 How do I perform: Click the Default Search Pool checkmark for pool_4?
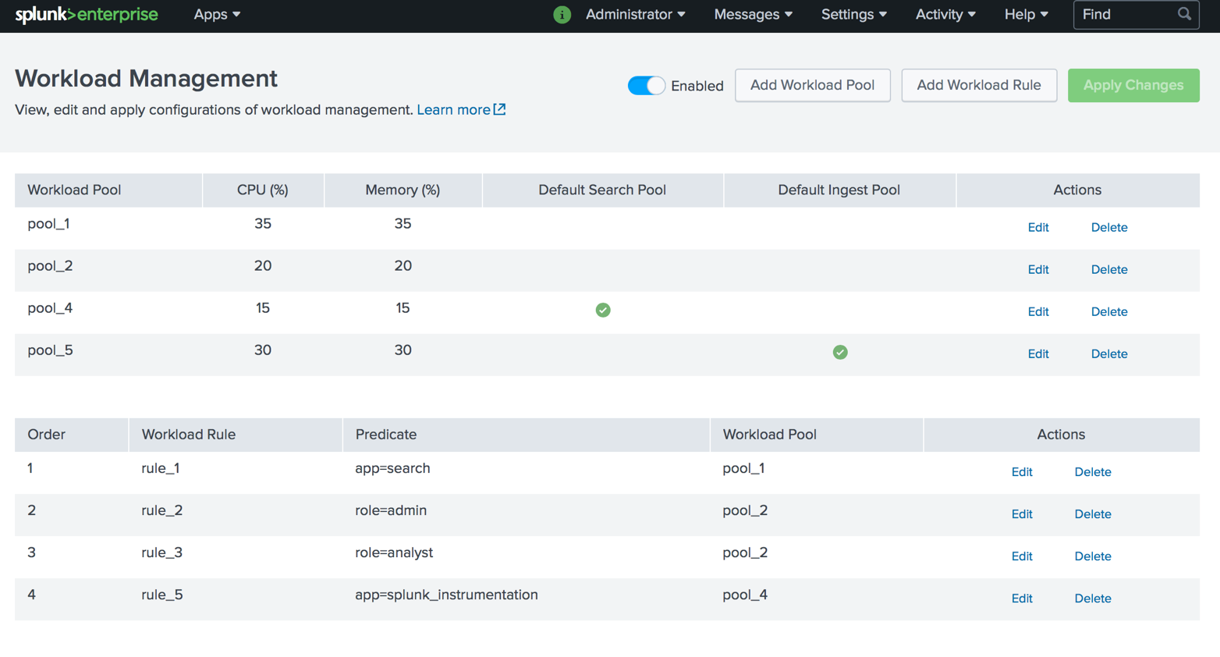602,310
